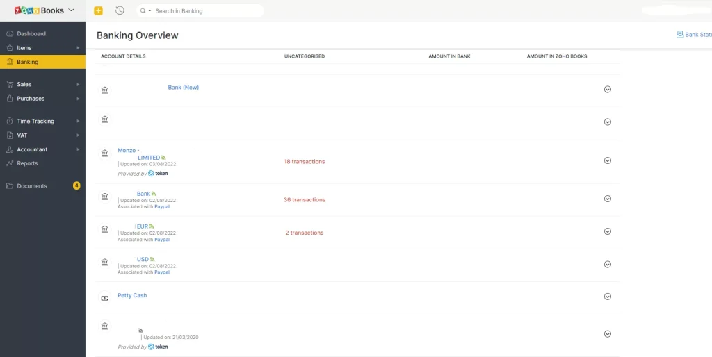The image size is (712, 357).
Task: Expand options for the EUR account
Action: (x=608, y=231)
